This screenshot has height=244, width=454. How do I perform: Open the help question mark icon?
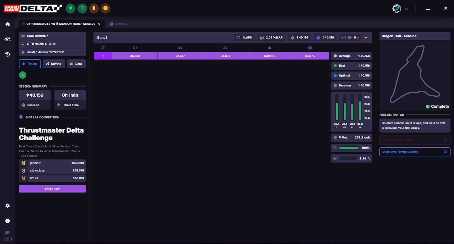click(x=8, y=221)
